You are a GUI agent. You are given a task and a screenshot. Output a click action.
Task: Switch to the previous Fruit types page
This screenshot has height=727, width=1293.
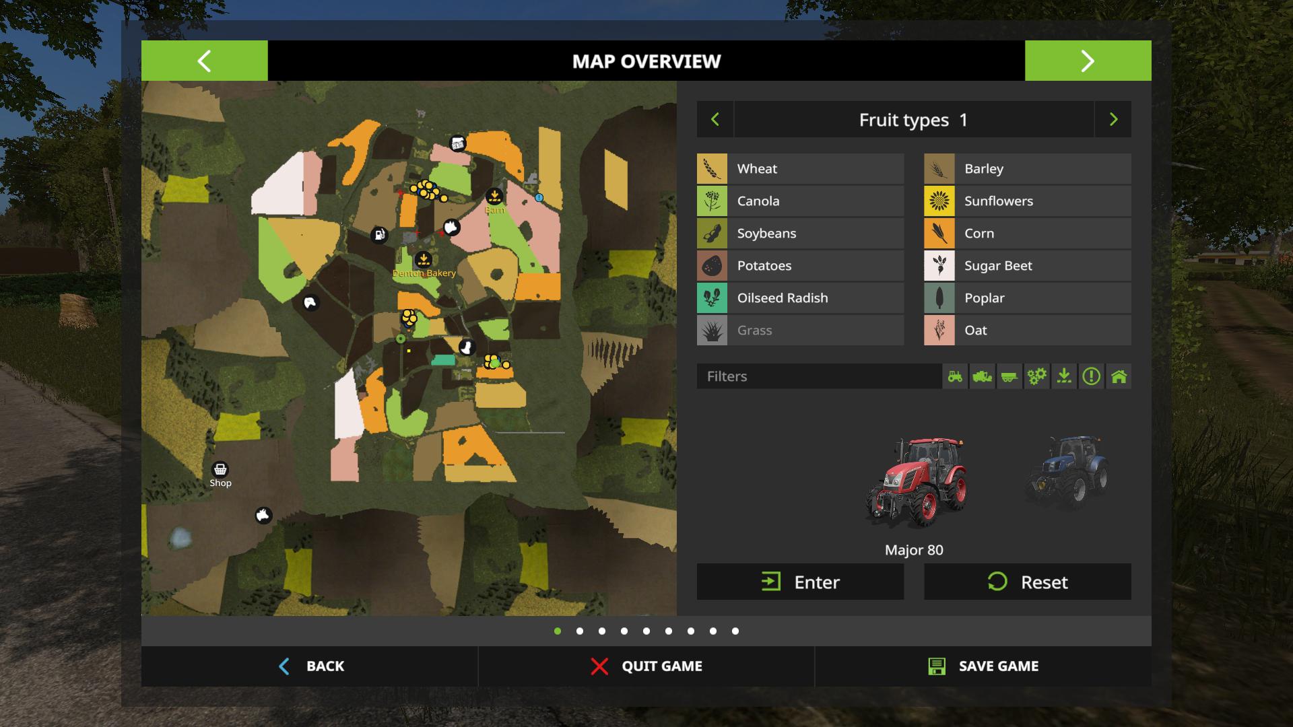point(715,120)
